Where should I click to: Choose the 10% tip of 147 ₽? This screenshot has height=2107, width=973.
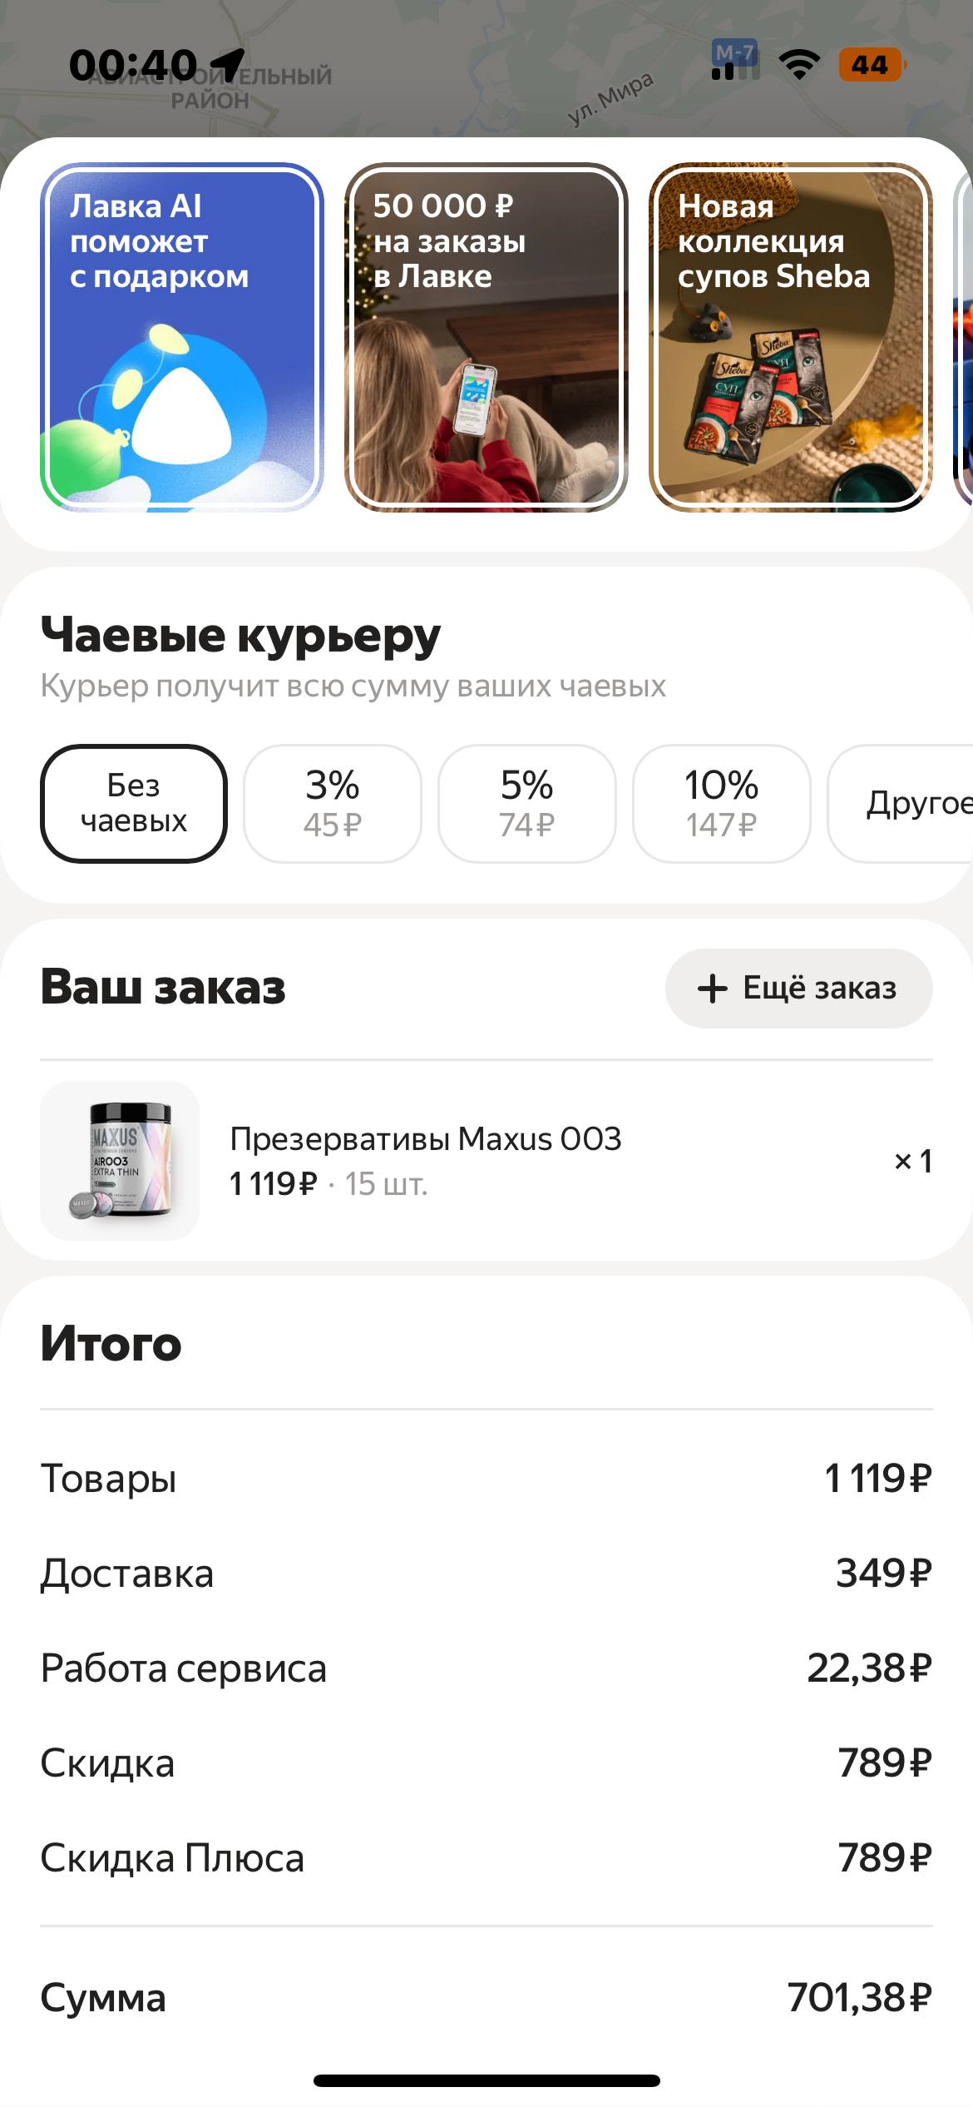(x=722, y=804)
